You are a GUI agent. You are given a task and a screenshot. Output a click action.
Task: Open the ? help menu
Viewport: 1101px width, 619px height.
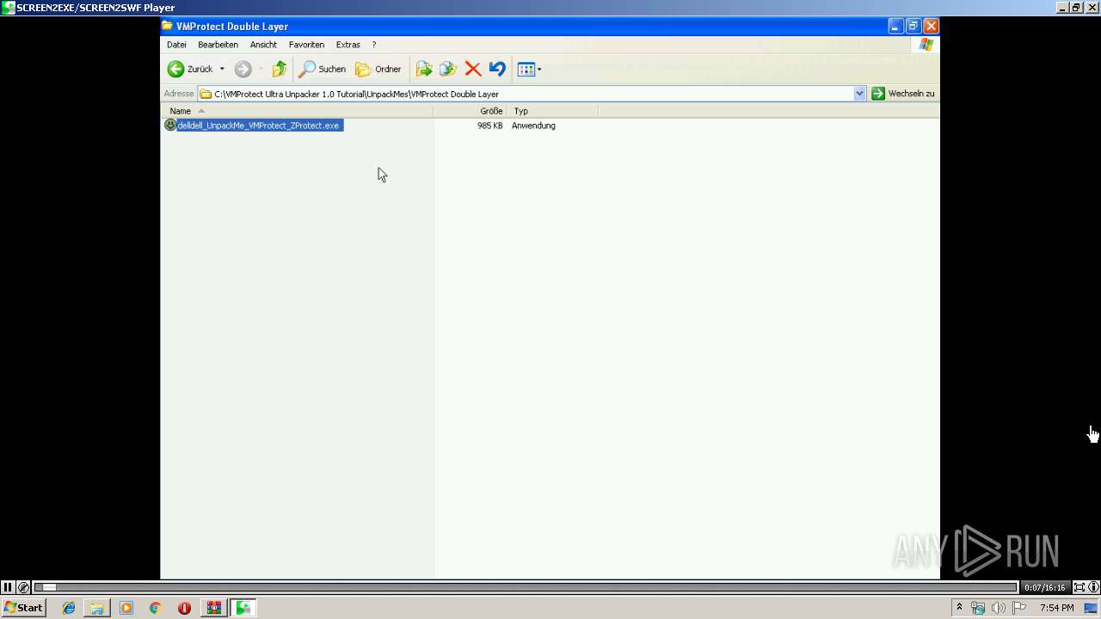[373, 45]
